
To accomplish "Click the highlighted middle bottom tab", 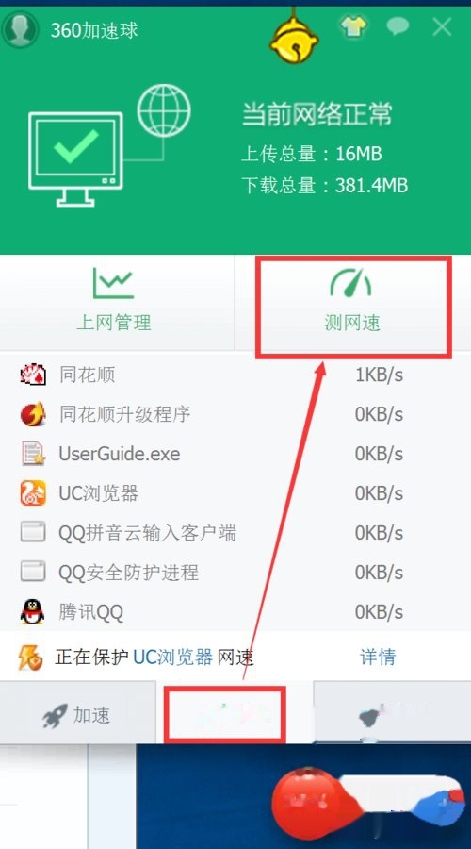I will pyautogui.click(x=224, y=714).
